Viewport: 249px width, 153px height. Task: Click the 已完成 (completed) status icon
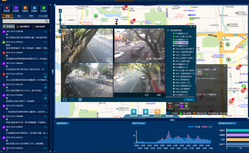(44, 8)
